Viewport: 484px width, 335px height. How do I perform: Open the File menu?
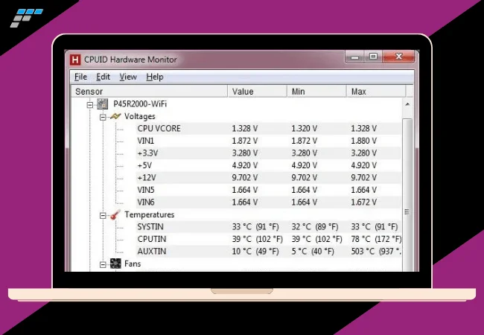(x=80, y=77)
